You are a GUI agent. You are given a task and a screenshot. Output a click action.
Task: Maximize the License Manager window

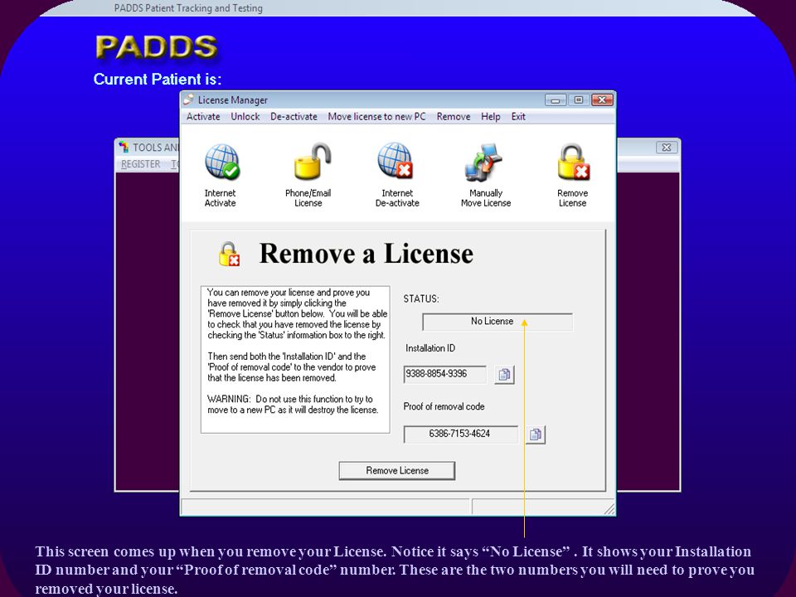click(x=579, y=100)
